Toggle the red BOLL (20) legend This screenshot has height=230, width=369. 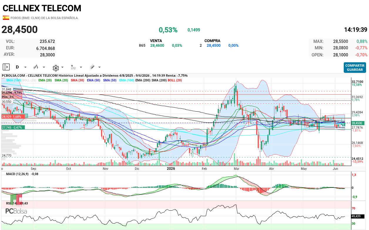175,80
